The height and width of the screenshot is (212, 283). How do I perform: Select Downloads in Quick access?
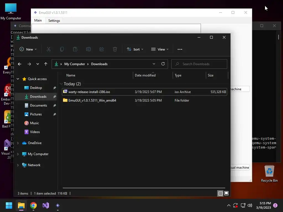[36, 97]
